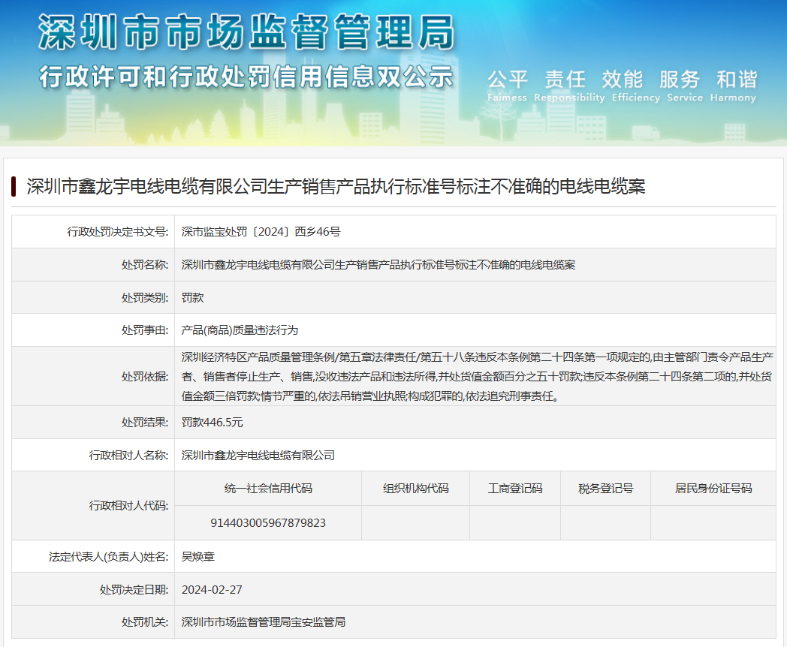787x647 pixels.
Task: Click the 效能 Efficiency slogan text
Action: click(635, 86)
